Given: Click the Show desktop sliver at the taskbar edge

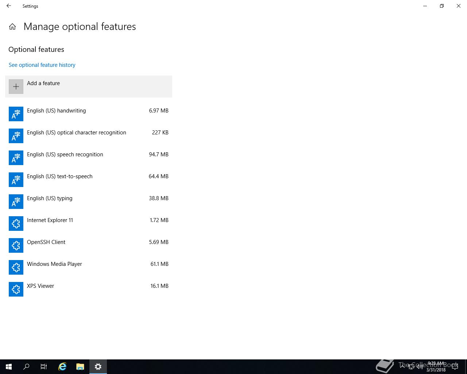Looking at the screenshot, I should click(466, 367).
